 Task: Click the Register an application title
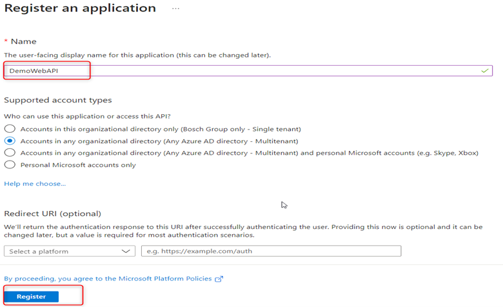[x=80, y=8]
